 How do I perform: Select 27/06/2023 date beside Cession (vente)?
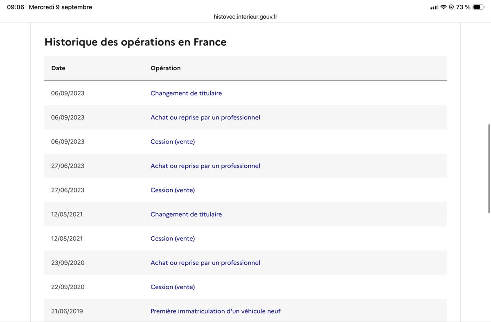(68, 190)
